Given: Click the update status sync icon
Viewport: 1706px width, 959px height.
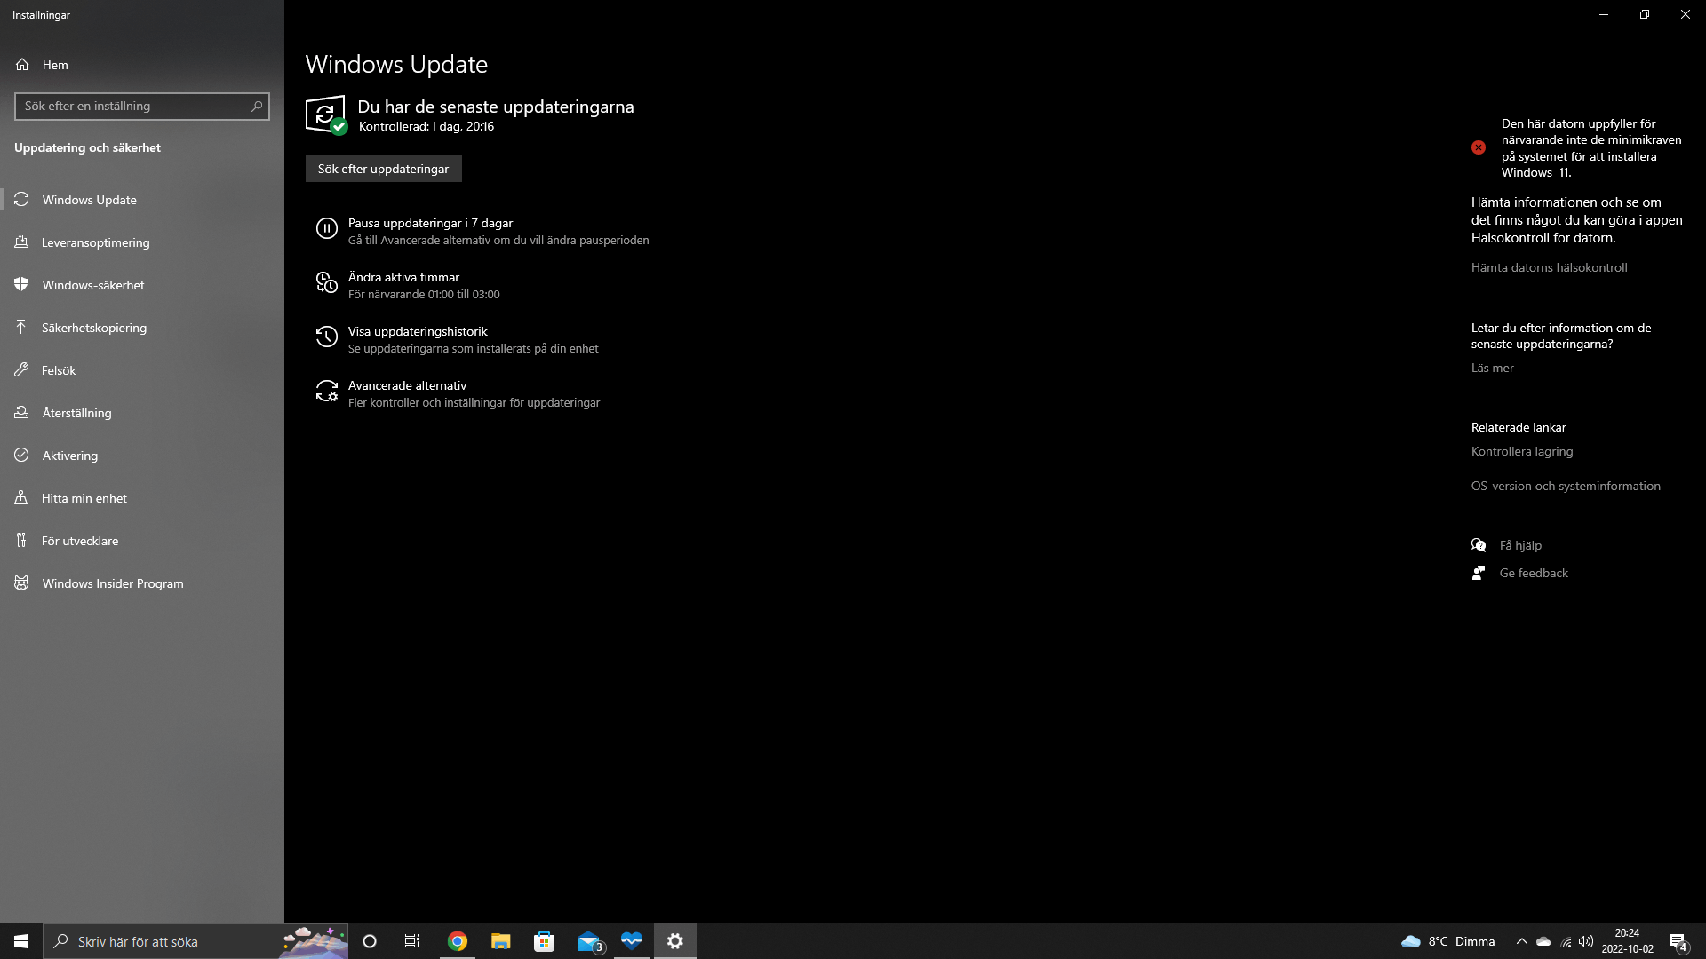Looking at the screenshot, I should tap(325, 115).
